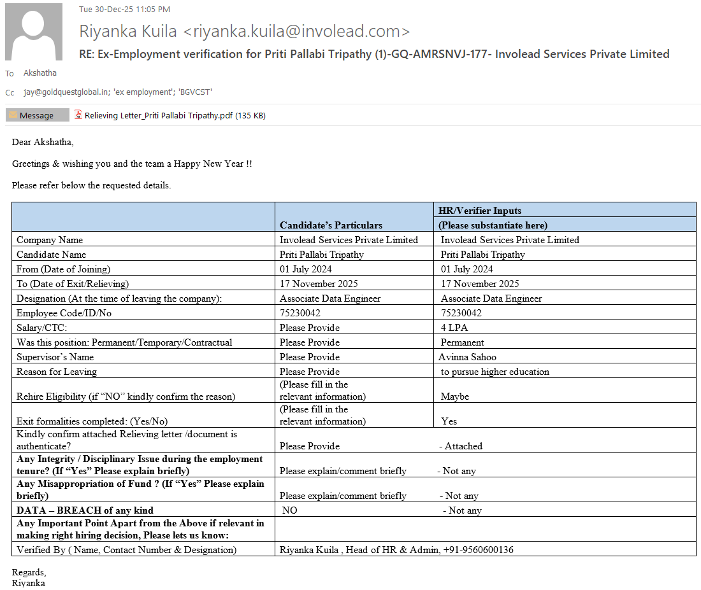Click the 'Maybe' rehire eligibility value
701x590 pixels.
tap(454, 397)
